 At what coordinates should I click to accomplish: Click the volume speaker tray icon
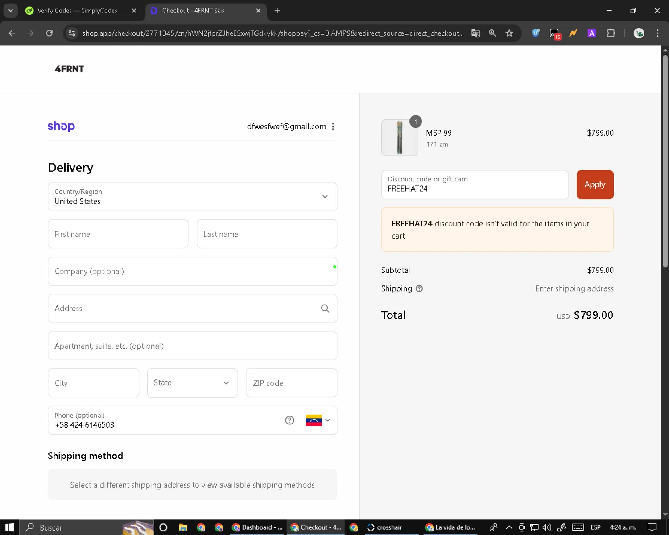[547, 527]
